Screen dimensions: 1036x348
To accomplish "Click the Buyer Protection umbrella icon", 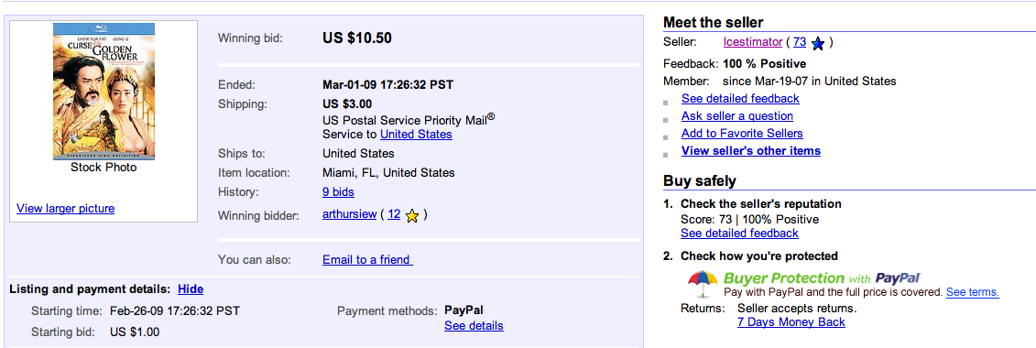I will [x=703, y=285].
